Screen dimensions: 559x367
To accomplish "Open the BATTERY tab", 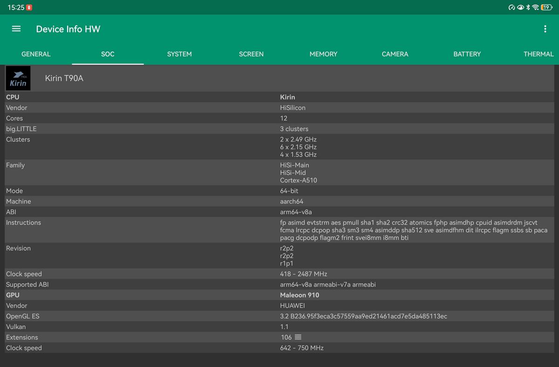I will pos(467,54).
